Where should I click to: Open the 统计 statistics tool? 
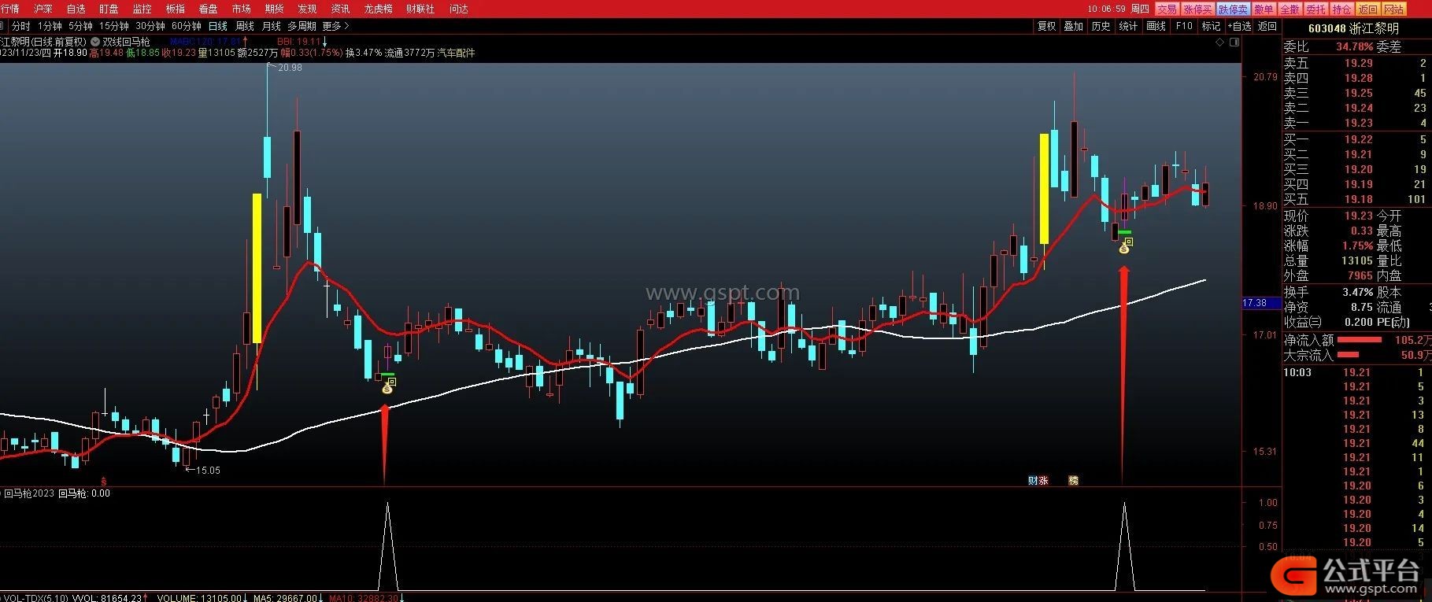click(1128, 26)
